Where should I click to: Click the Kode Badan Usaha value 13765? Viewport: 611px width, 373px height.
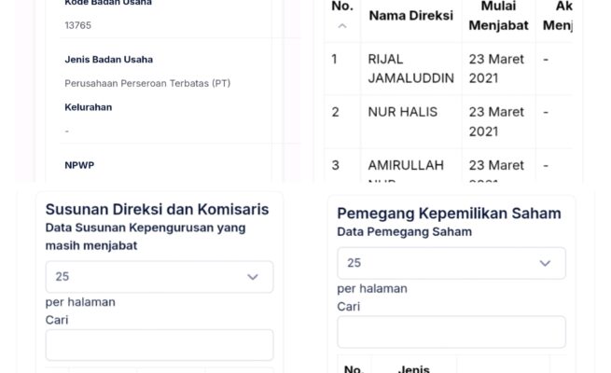pyautogui.click(x=78, y=25)
